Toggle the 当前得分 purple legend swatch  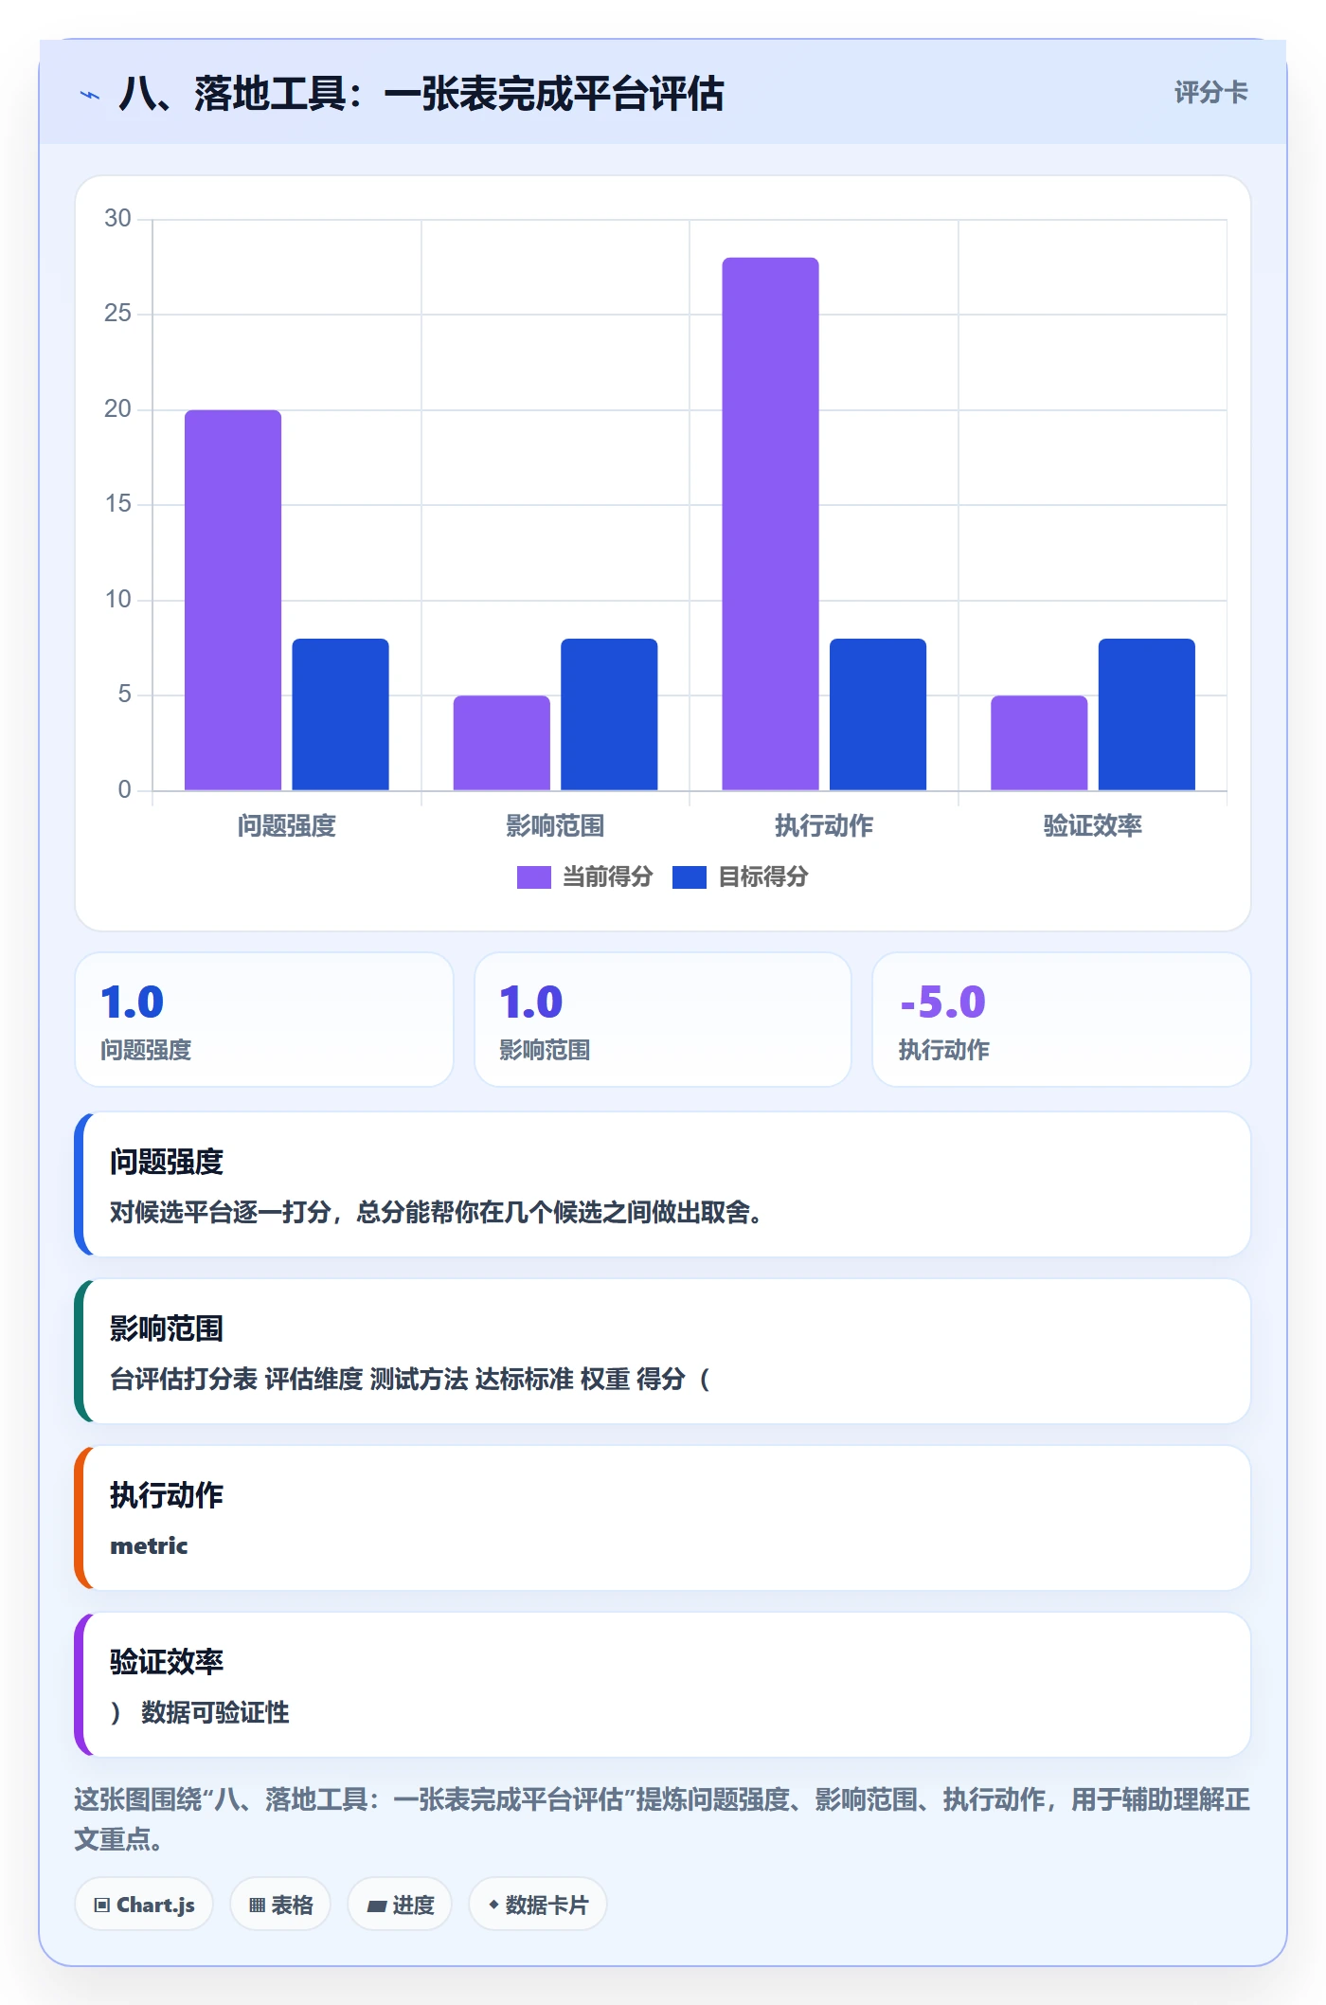click(x=533, y=877)
